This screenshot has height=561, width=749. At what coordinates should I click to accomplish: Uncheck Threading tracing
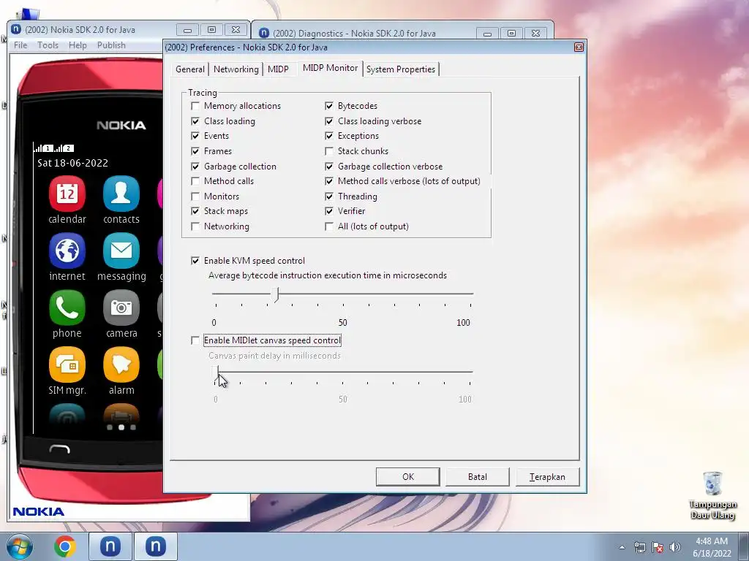[328, 196]
